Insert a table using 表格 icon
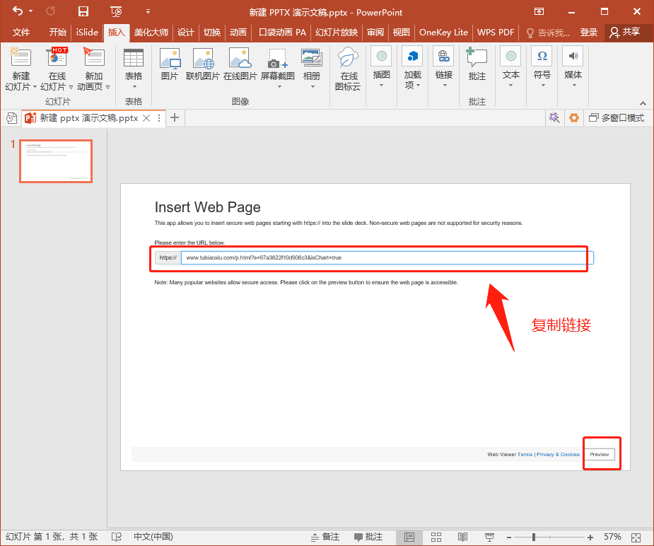Screen dimensions: 654x546 pos(134,59)
